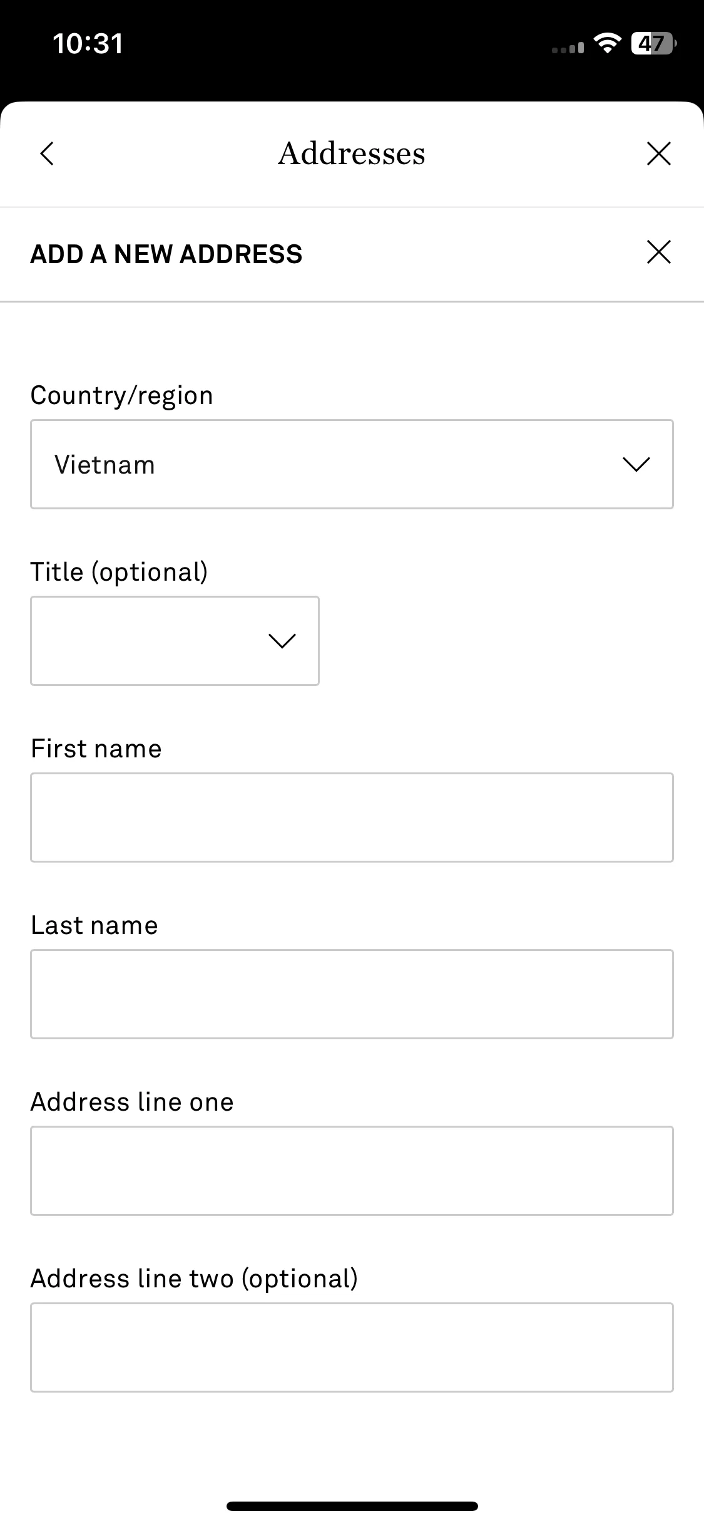This screenshot has height=1526, width=704.
Task: Tap the back chevron beside Addresses
Action: click(x=47, y=153)
